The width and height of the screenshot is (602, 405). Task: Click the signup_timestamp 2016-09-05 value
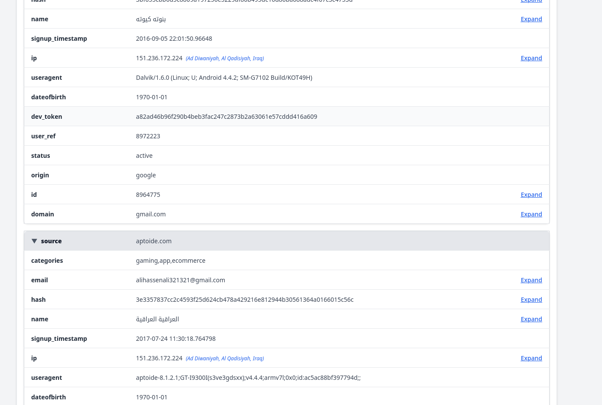174,39
